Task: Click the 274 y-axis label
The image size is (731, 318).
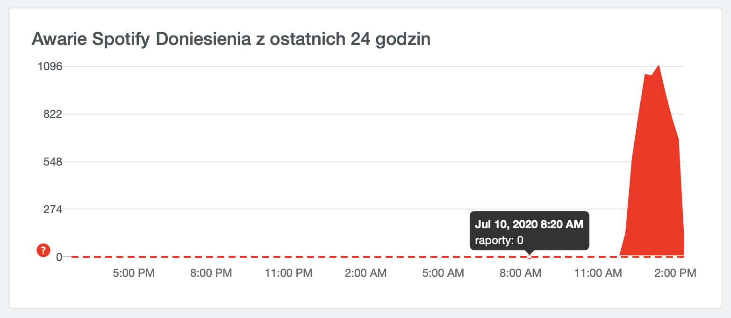Action: coord(53,209)
